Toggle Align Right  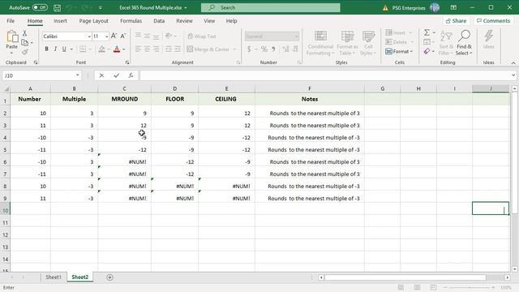point(156,49)
